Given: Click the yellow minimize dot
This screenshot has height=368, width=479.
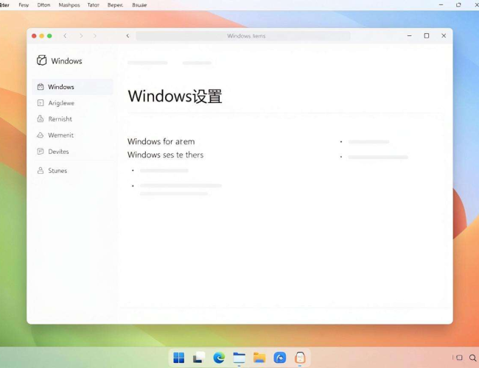Looking at the screenshot, I should [x=41, y=36].
